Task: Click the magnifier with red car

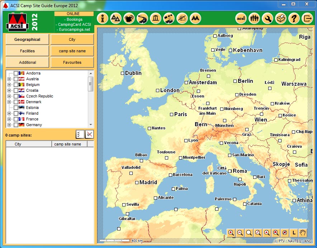Action: pos(276,233)
